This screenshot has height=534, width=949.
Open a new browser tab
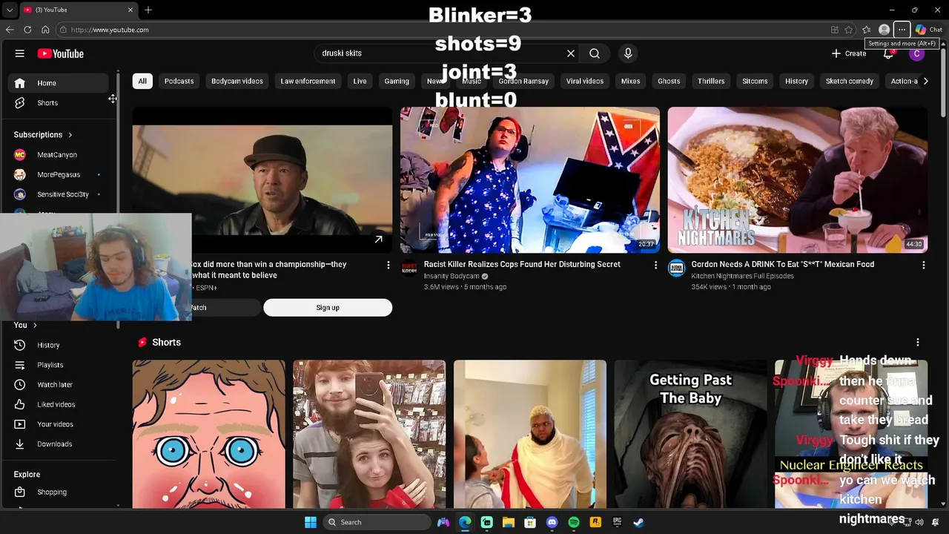[x=148, y=10]
